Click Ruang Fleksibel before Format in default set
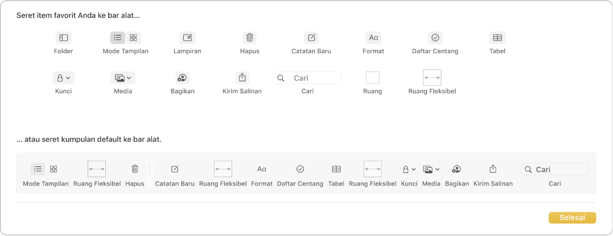The width and height of the screenshot is (613, 236). (223, 169)
